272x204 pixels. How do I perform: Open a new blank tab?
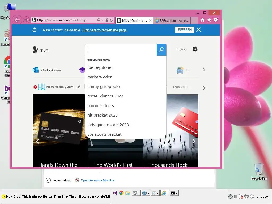point(194,20)
